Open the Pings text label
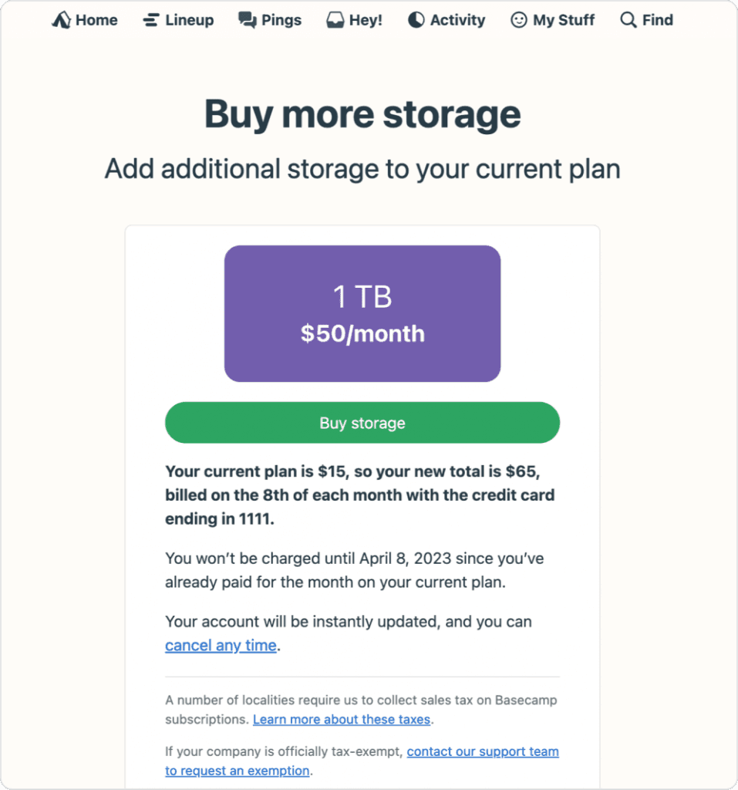The image size is (738, 790). [x=281, y=21]
